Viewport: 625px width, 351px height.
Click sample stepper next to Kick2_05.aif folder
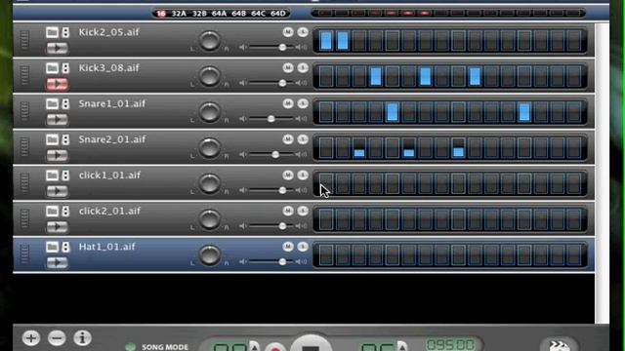(x=65, y=32)
